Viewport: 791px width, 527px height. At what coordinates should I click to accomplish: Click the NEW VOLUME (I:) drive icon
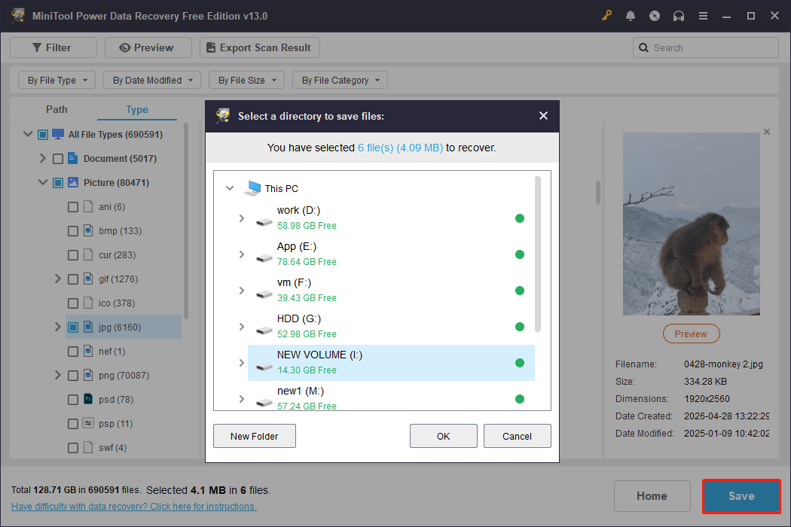point(264,367)
